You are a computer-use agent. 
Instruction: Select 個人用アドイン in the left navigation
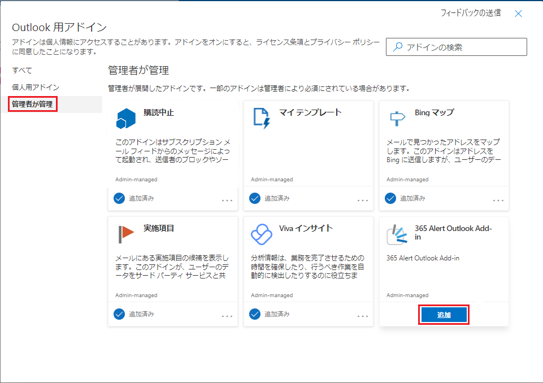point(36,88)
